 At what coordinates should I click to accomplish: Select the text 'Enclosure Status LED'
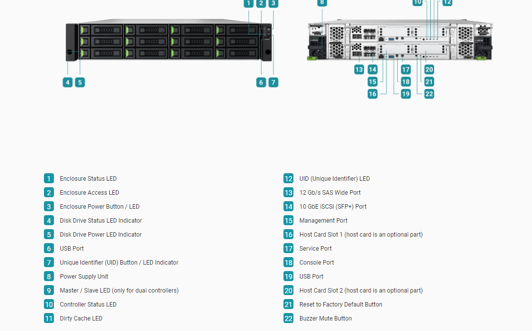click(x=88, y=179)
